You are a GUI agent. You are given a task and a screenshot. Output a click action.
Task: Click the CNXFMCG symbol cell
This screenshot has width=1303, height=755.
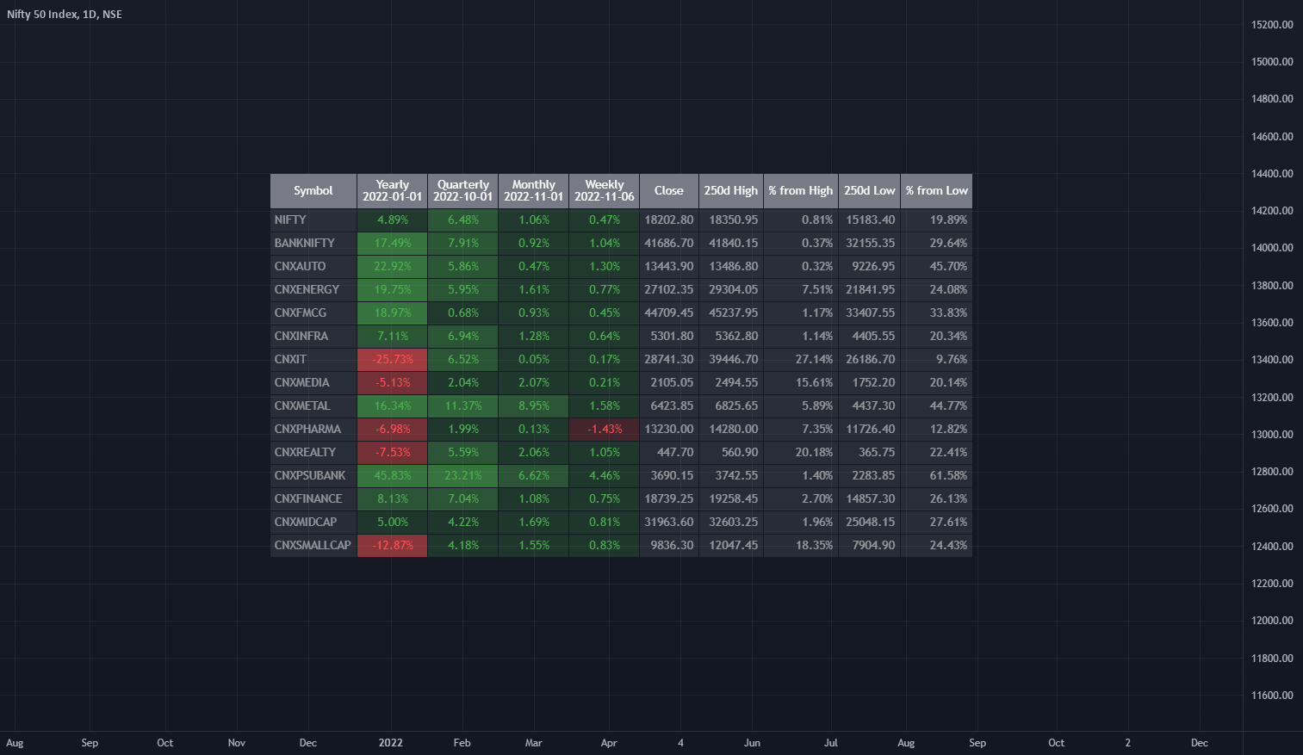(313, 313)
